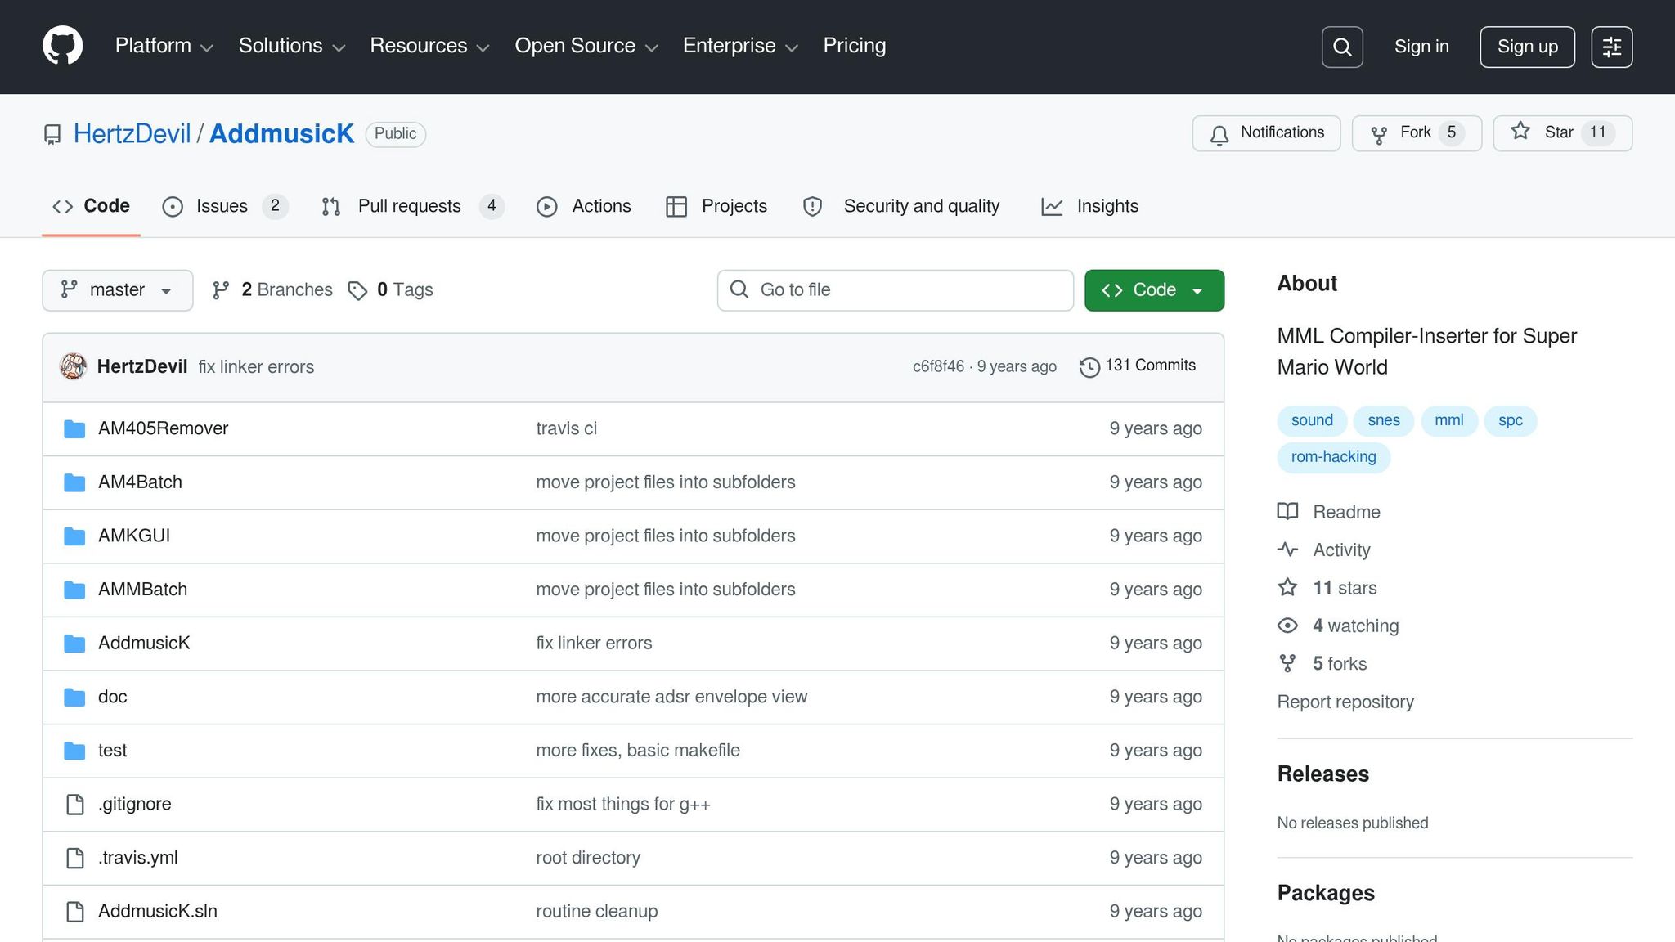
Task: Open the Insights tab
Action: coord(1089,206)
